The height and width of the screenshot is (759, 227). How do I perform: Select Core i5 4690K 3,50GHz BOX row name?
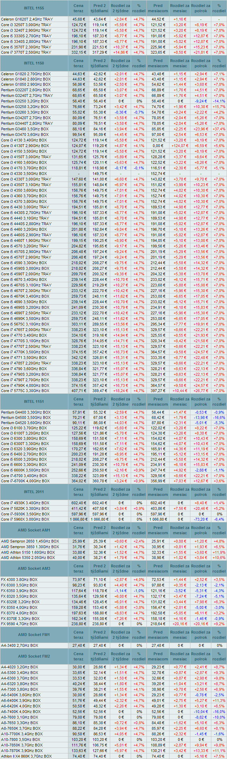pyautogui.click(x=25, y=319)
